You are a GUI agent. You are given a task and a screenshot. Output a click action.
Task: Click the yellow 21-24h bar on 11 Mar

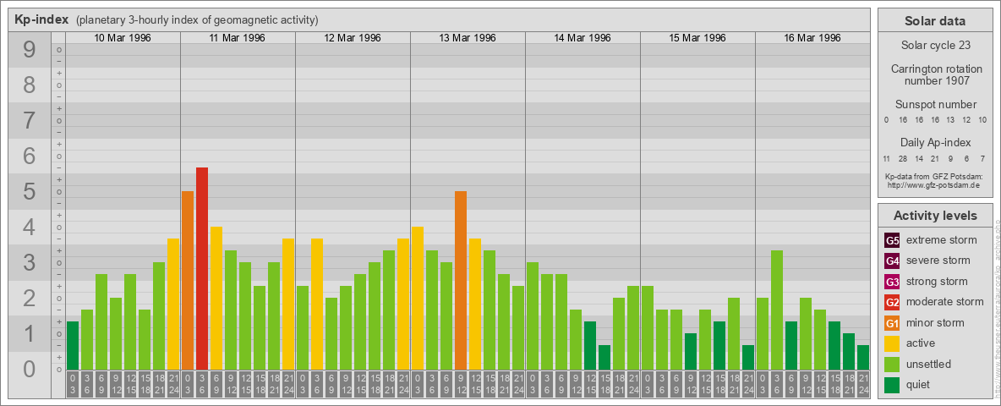[x=288, y=304]
